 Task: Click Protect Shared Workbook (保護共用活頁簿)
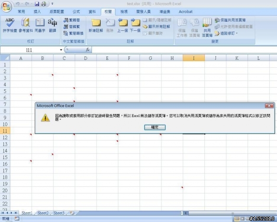tap(230, 20)
